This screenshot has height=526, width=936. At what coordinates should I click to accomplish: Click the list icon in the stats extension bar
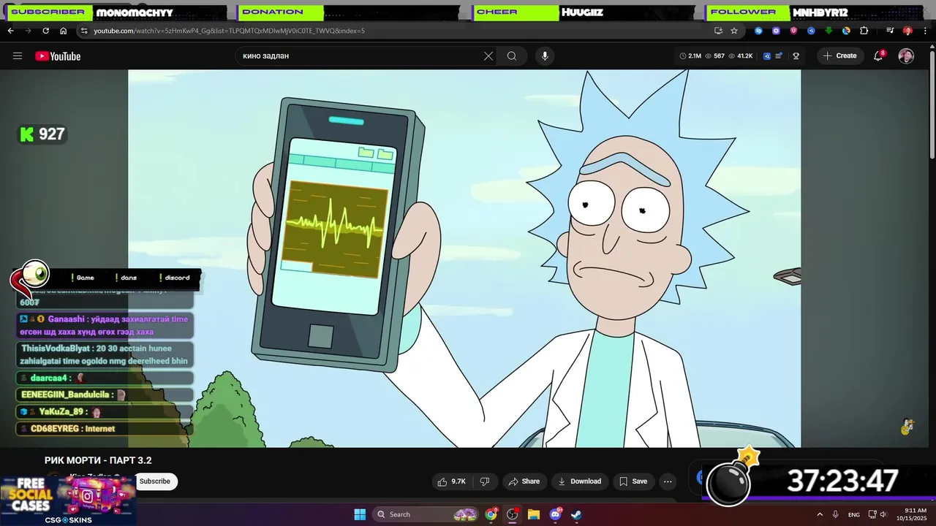pyautogui.click(x=779, y=56)
